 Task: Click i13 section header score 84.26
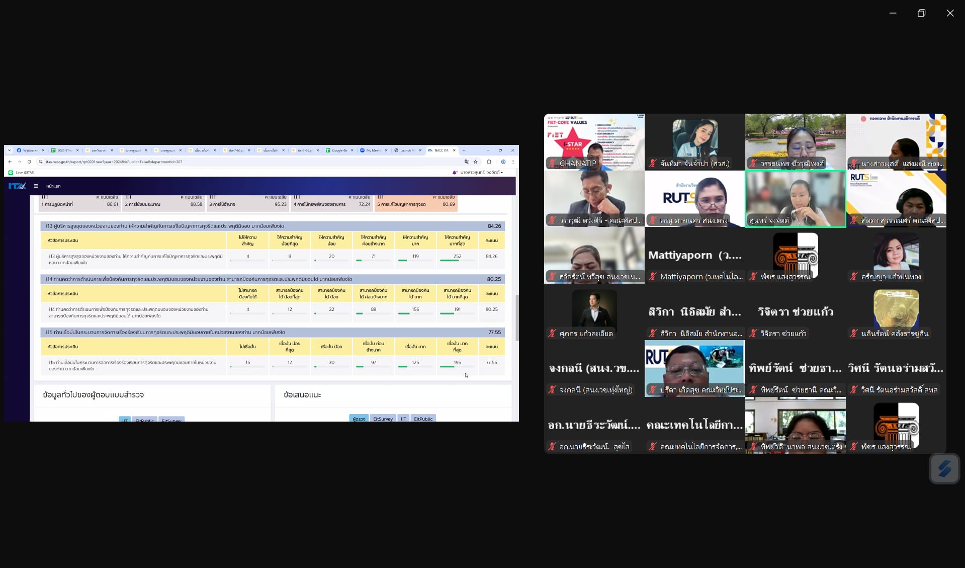tap(494, 226)
